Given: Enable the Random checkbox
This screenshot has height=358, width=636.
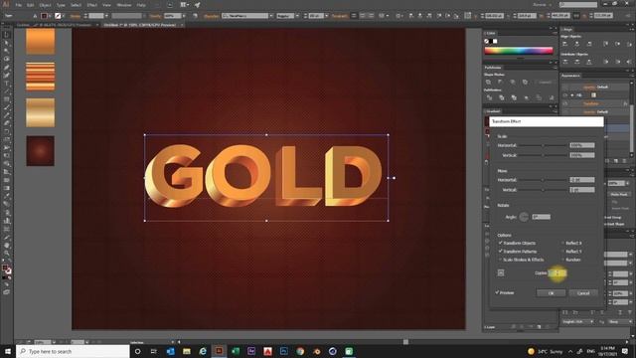Looking at the screenshot, I should (563, 260).
